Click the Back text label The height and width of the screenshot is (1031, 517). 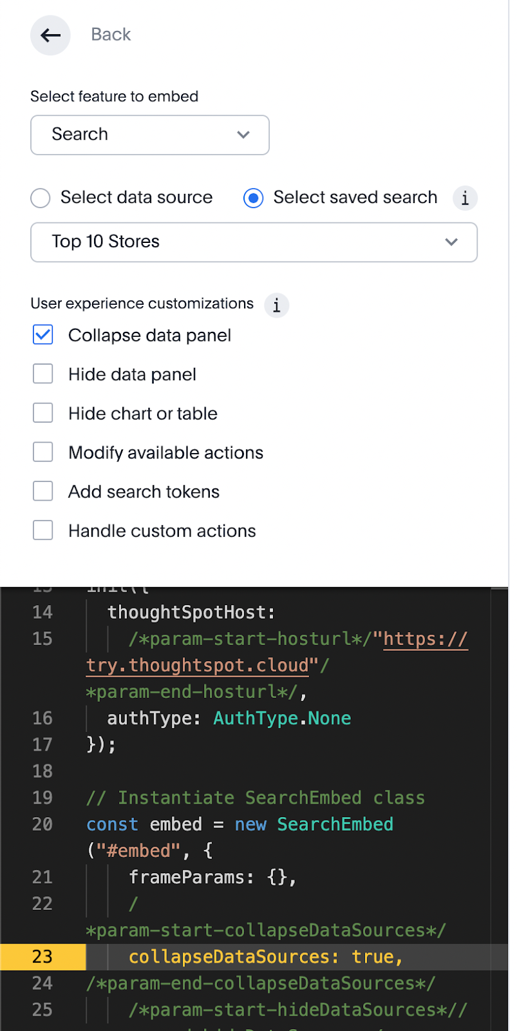(x=111, y=35)
